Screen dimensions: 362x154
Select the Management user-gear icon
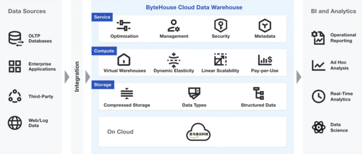pos(174,25)
